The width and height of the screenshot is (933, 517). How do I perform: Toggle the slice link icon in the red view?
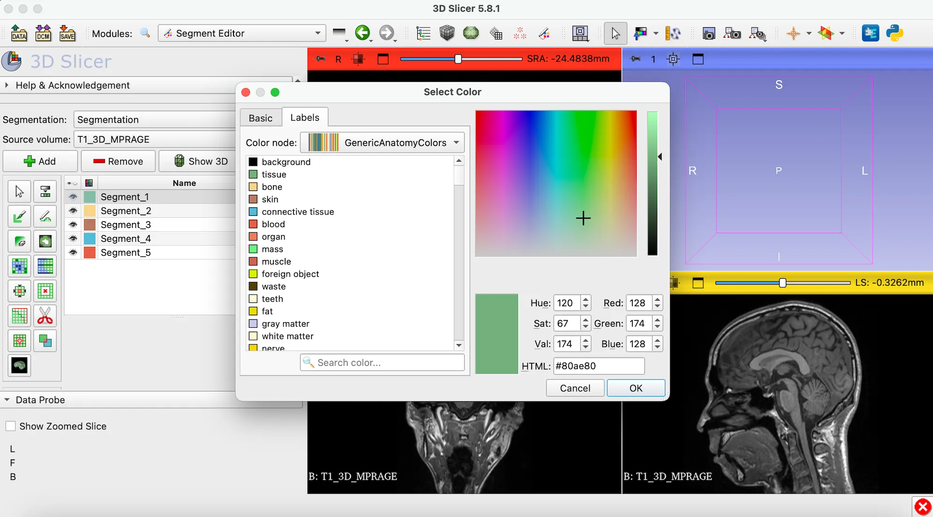[x=321, y=59]
